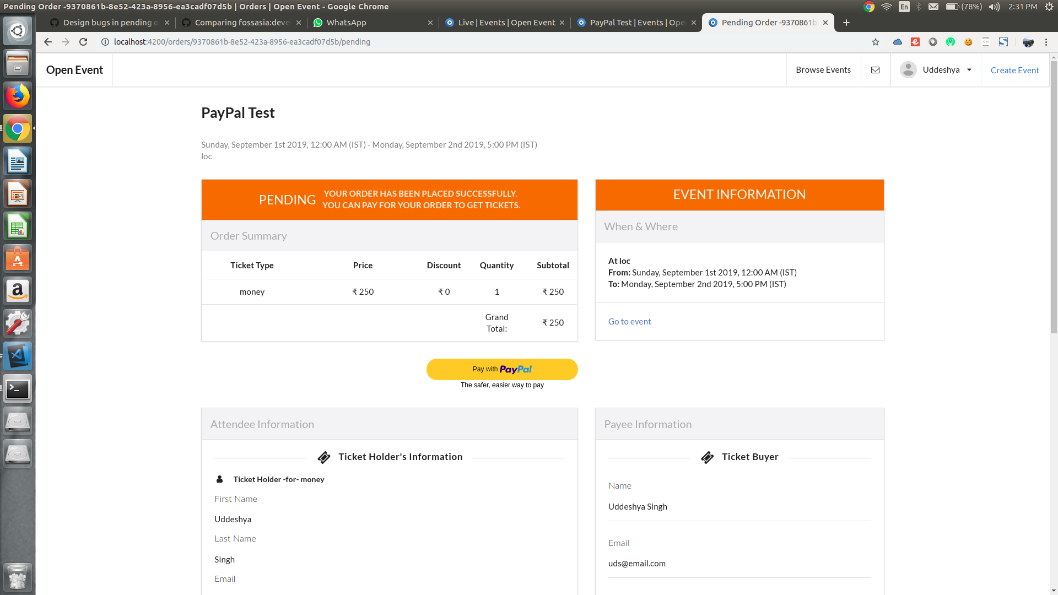Click the mail envelope icon in navbar

pos(875,70)
